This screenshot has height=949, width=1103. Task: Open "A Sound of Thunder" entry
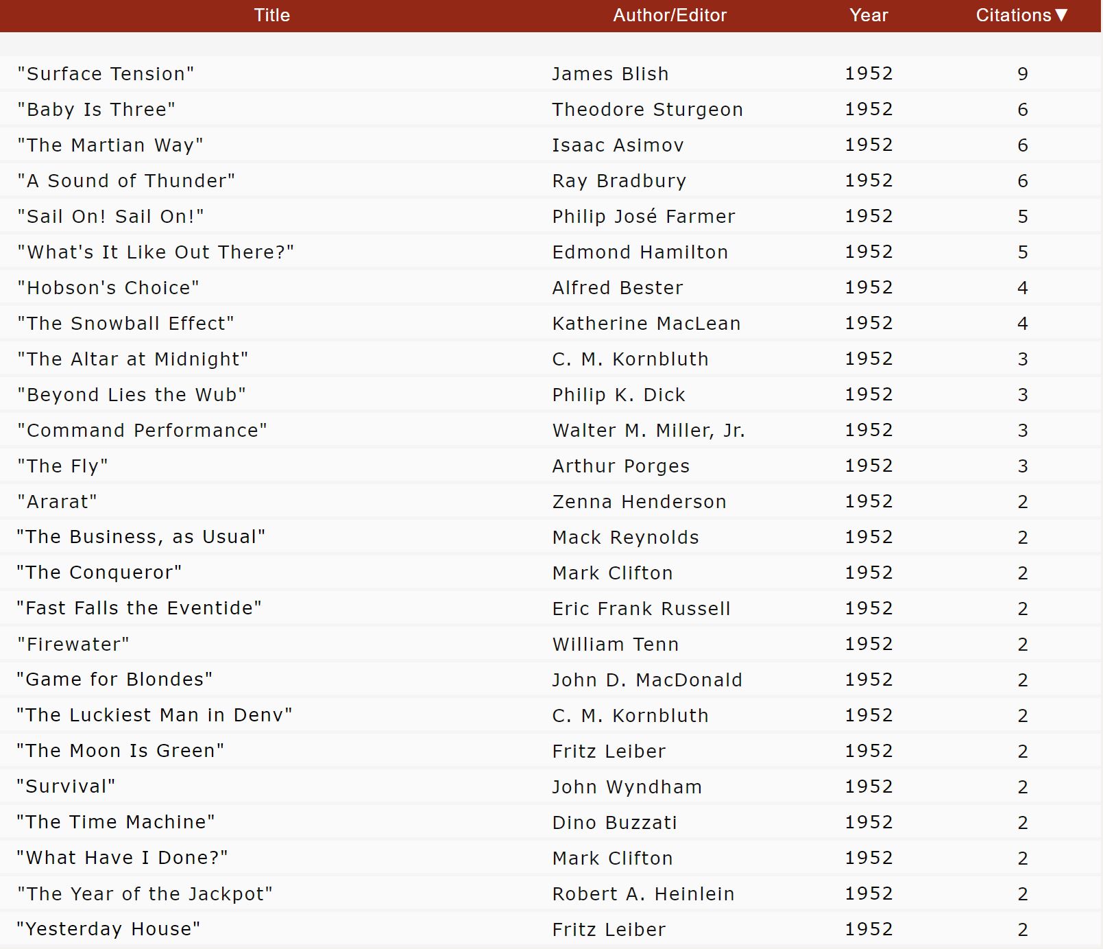tap(126, 180)
